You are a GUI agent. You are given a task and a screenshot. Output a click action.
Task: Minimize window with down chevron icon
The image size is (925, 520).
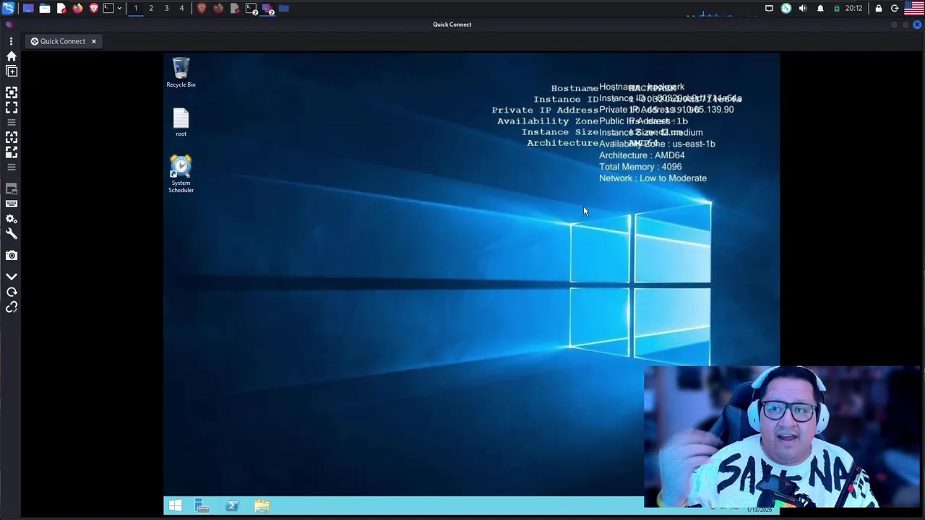[x=12, y=277]
